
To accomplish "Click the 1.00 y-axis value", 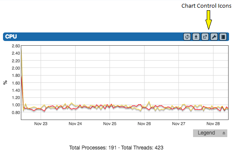I will (16, 105).
